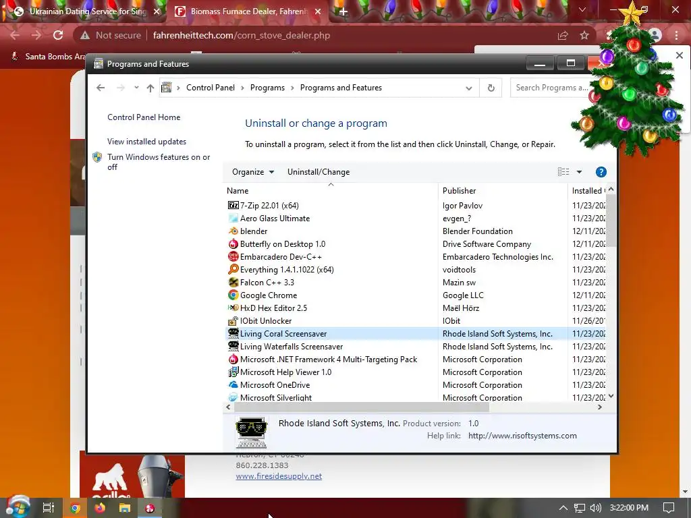
Task: Refresh the Programs and Features list
Action: [491, 88]
